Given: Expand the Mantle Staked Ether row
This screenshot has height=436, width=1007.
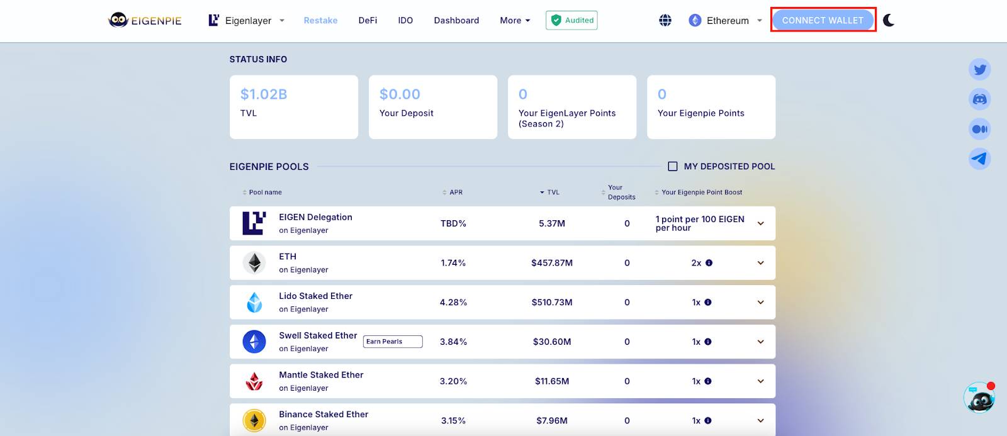Looking at the screenshot, I should pos(760,381).
